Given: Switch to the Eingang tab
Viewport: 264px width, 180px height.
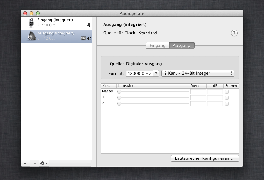Looking at the screenshot, I should pyautogui.click(x=158, y=46).
